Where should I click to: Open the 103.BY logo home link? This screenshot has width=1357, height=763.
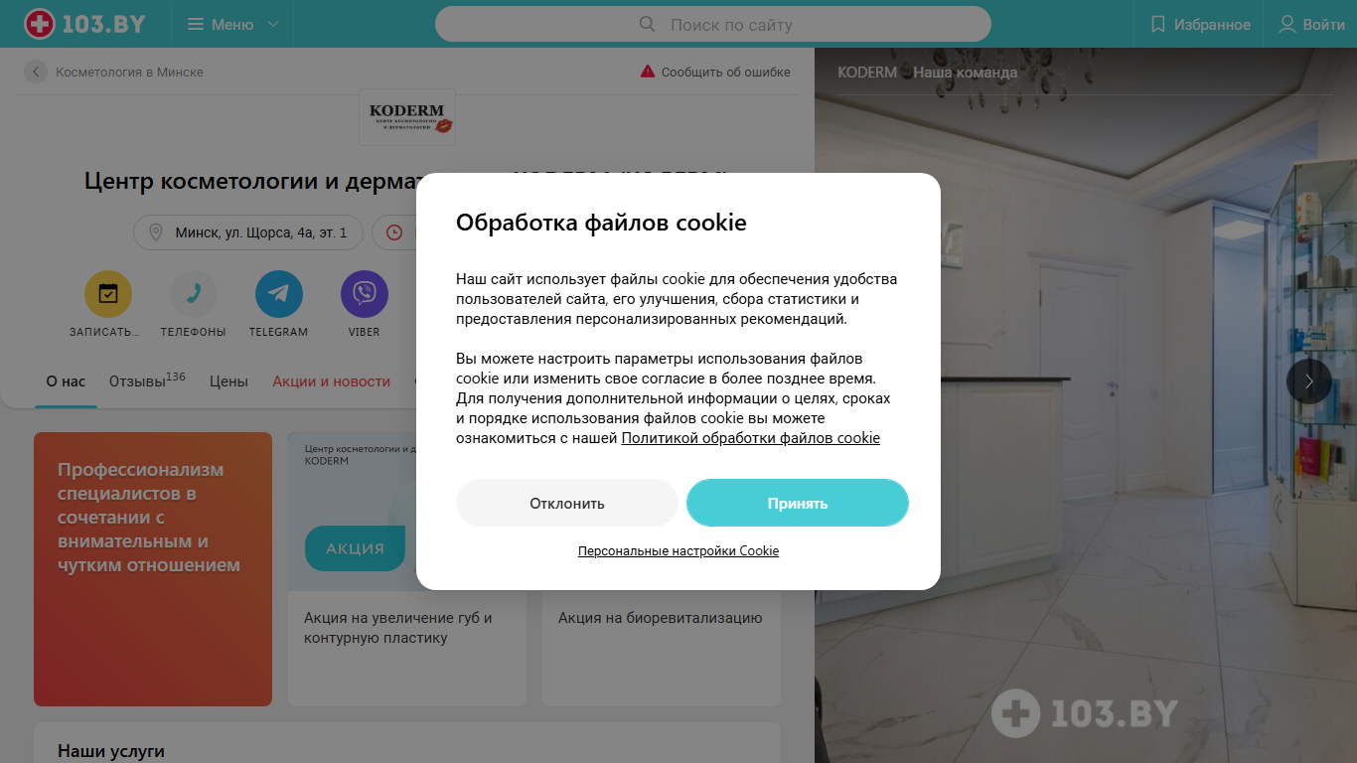click(84, 24)
